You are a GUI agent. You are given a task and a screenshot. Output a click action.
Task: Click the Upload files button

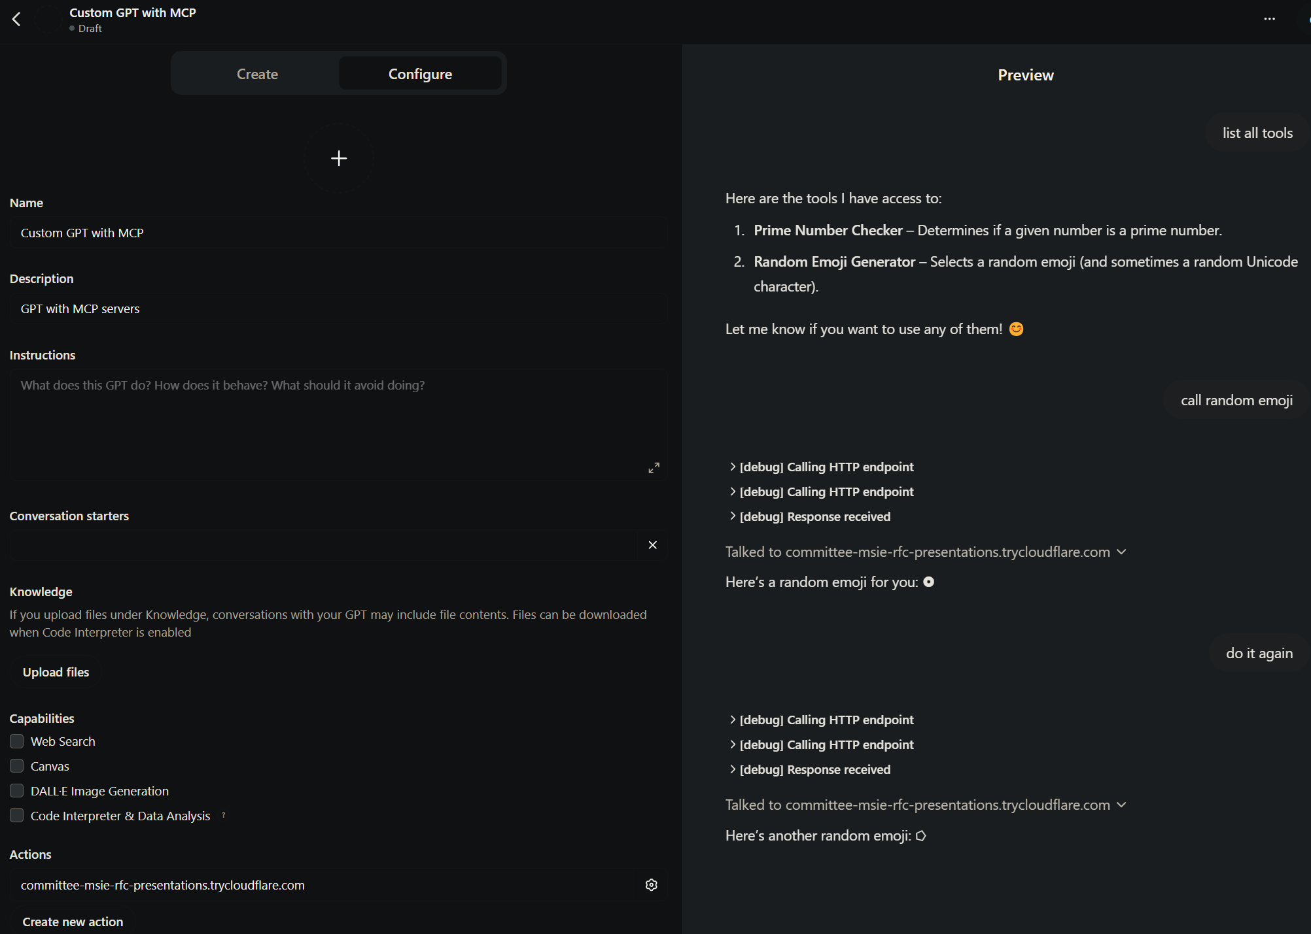click(x=56, y=672)
